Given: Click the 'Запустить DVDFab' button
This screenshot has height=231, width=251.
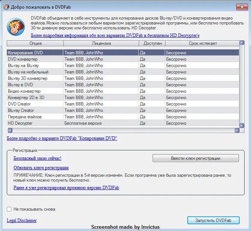Looking at the screenshot, I should coord(213,220).
